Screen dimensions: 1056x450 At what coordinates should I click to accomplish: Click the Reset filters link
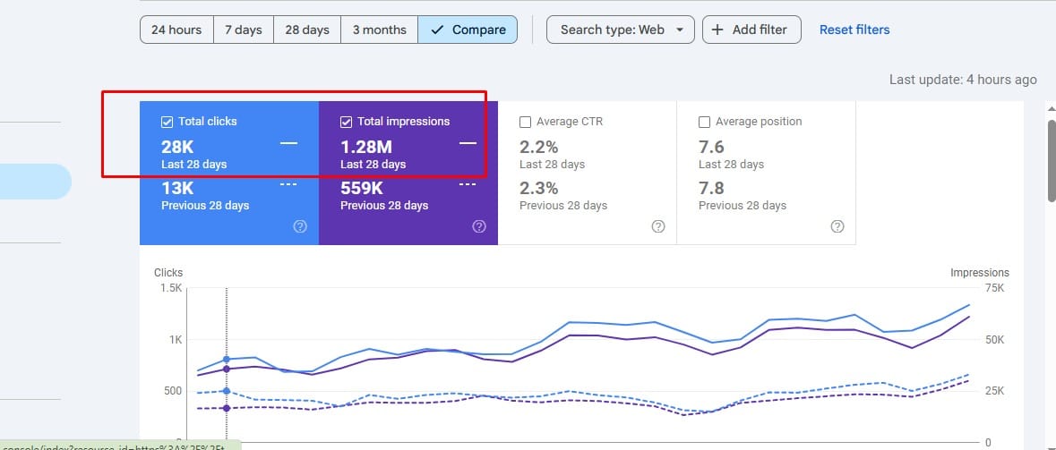(x=854, y=30)
